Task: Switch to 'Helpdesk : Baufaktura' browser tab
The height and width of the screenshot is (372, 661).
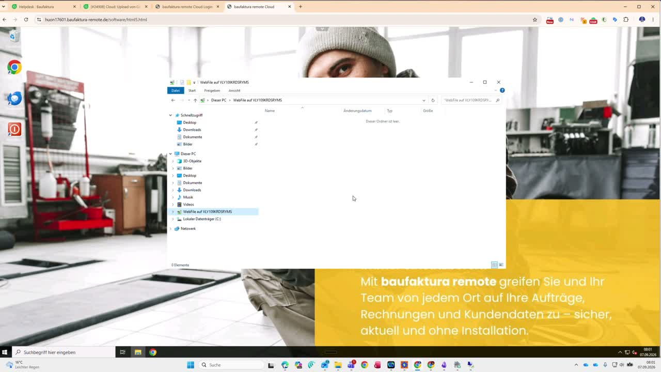Action: tap(43, 7)
